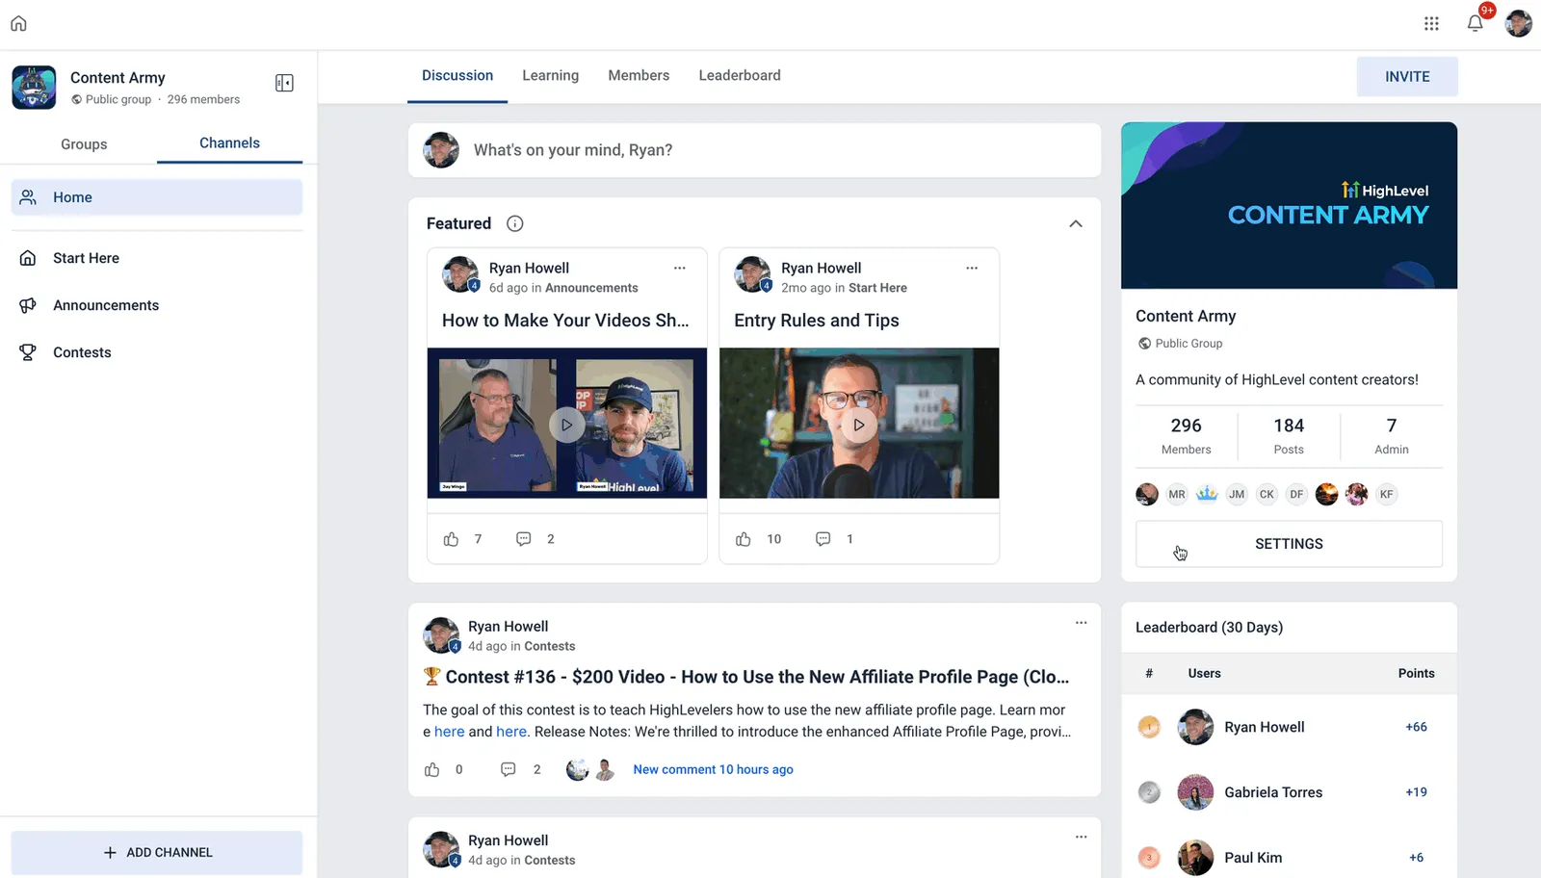1541x878 pixels.
Task: Switch to the Leaderboard tab
Action: [740, 75]
